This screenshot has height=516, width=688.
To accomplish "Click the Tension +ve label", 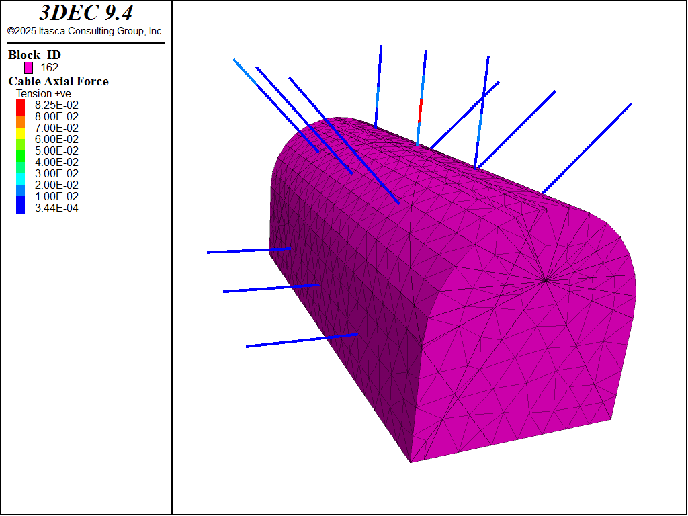I will (x=44, y=93).
